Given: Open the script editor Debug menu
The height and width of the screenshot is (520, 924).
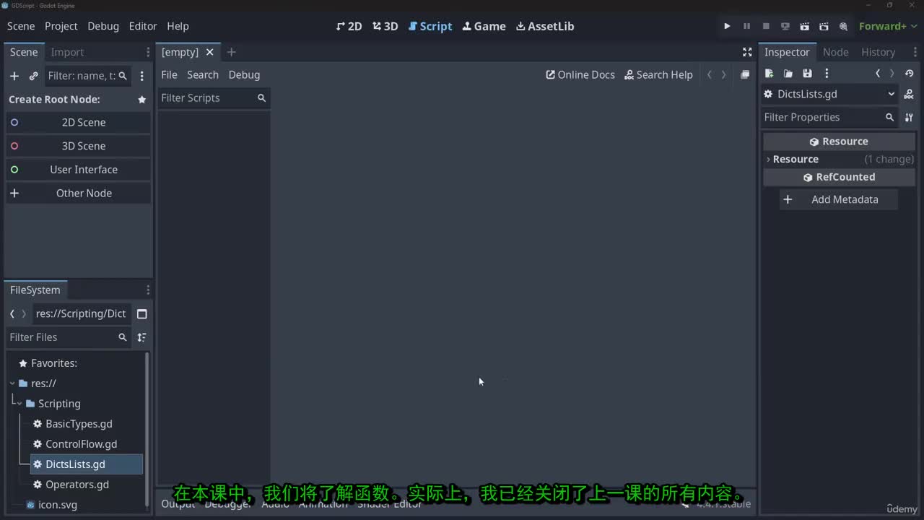Looking at the screenshot, I should click(x=244, y=75).
